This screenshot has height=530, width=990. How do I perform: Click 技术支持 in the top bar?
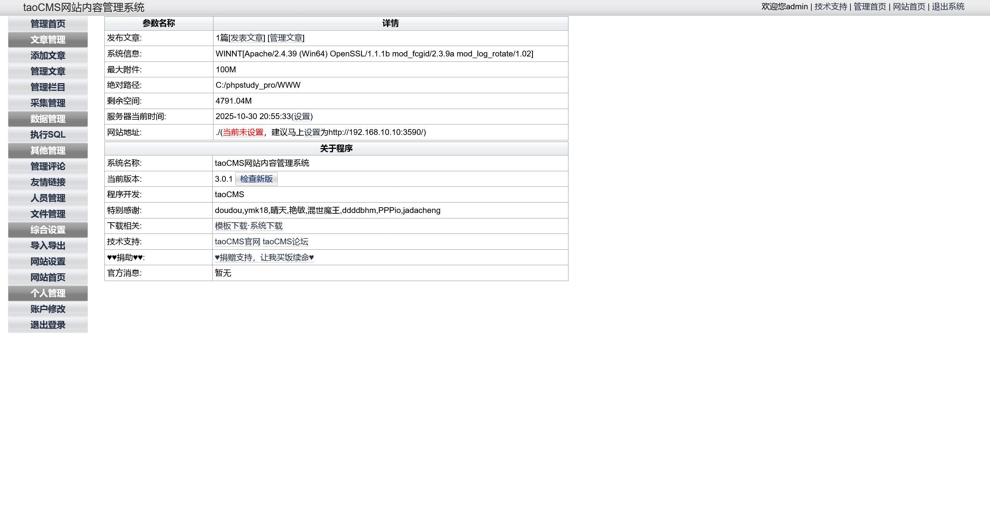(831, 7)
